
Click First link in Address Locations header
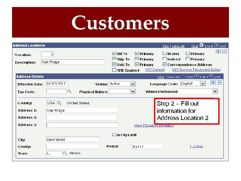tap(195, 46)
